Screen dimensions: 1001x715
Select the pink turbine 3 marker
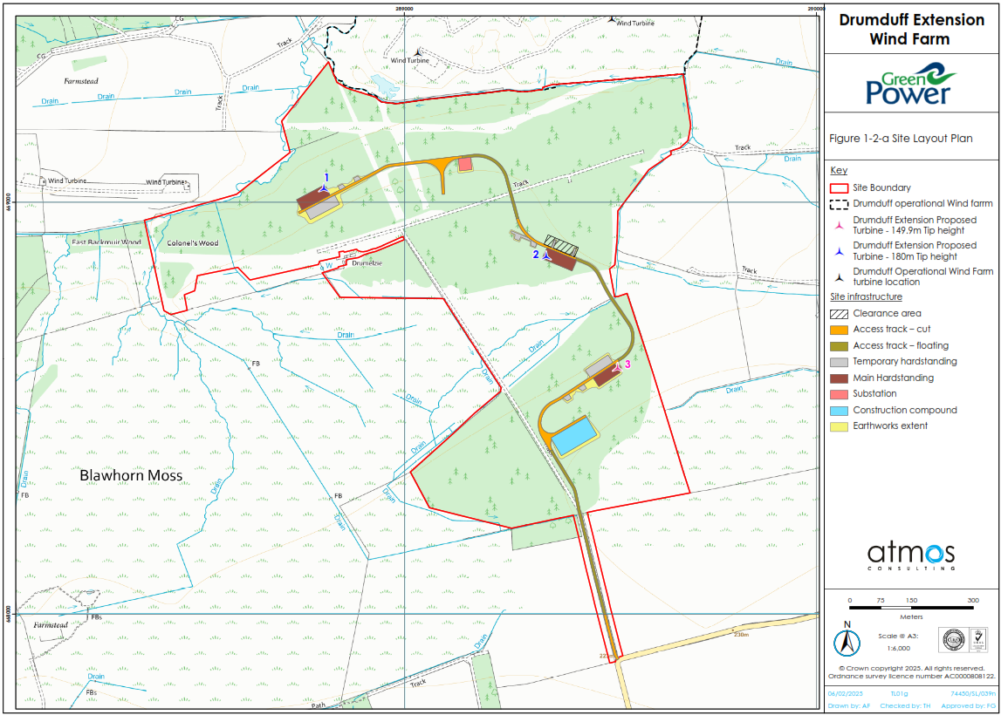(x=617, y=367)
